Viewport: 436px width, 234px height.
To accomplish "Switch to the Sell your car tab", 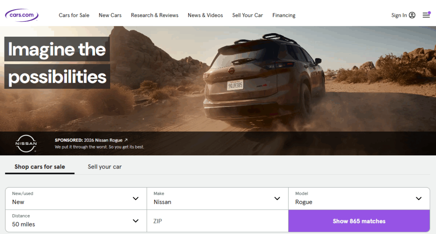I will tap(105, 167).
